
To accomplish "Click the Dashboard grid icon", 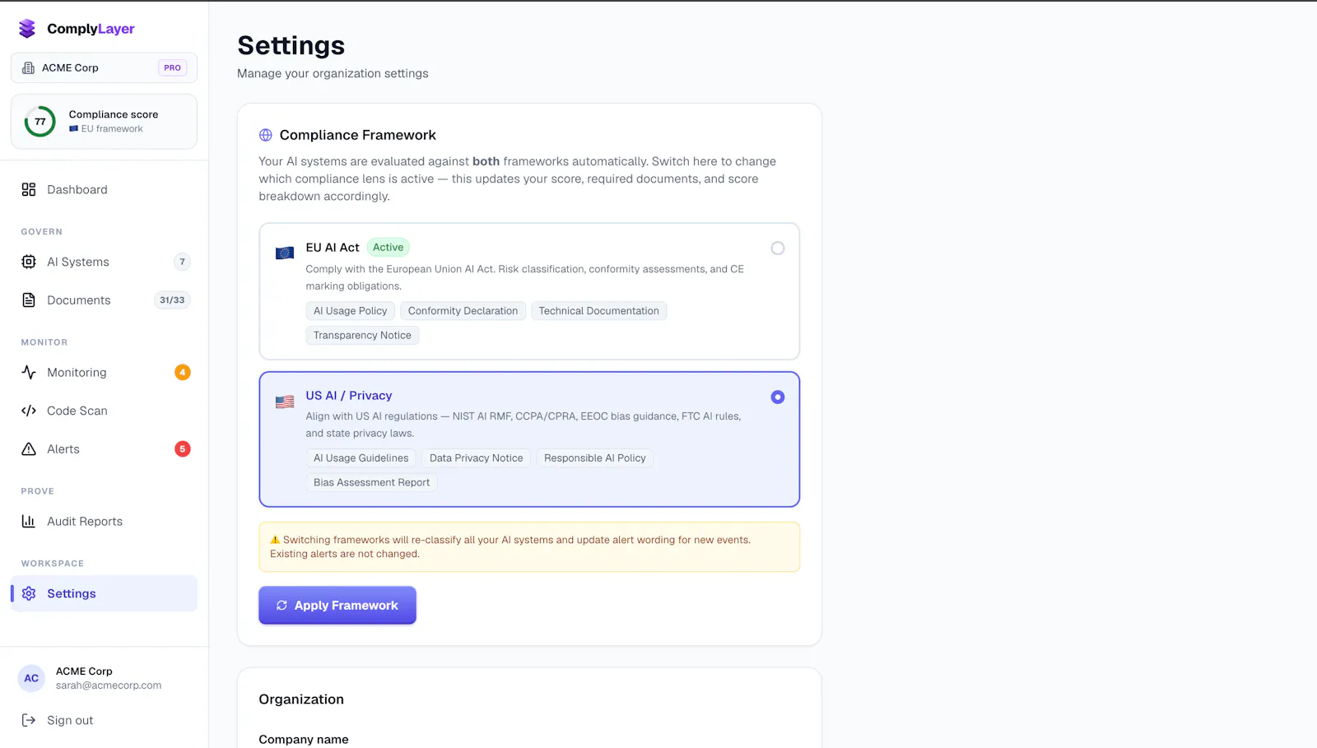I will 29,189.
